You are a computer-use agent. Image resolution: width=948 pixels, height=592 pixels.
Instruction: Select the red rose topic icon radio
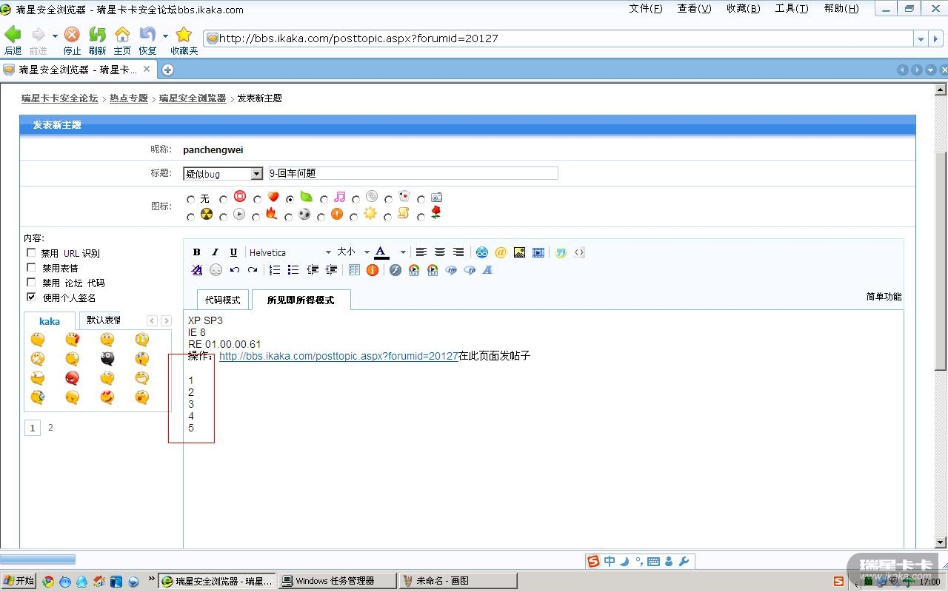[421, 217]
